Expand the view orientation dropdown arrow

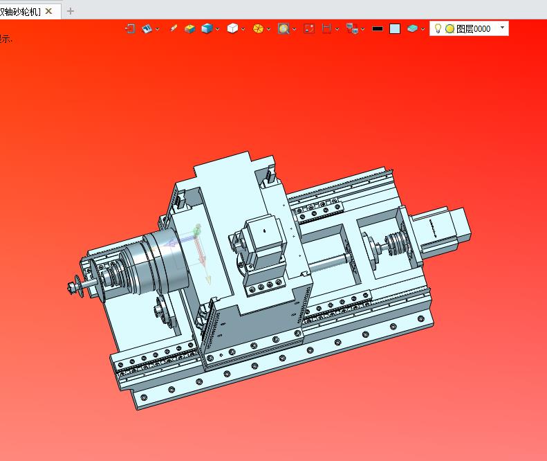[158, 29]
